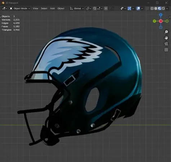
Task: Click the Blender logo in title bar
Action: (x=3, y=3)
